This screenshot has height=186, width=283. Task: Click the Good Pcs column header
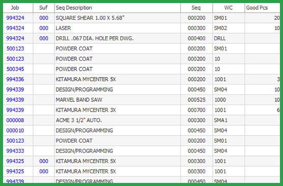262,8
